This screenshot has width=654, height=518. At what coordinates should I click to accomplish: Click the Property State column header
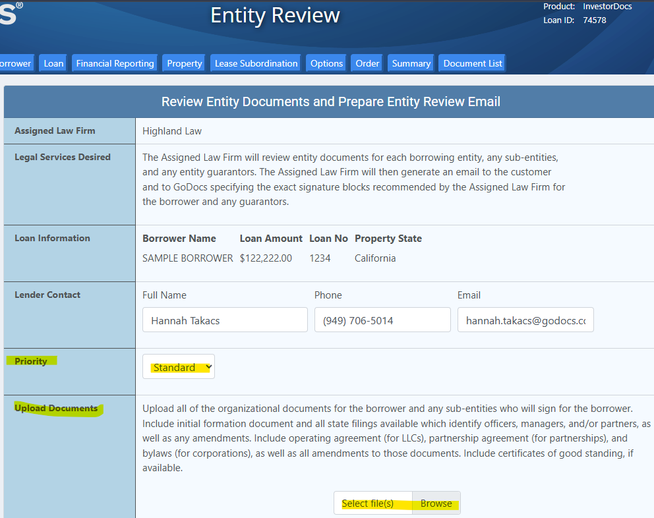tap(388, 238)
